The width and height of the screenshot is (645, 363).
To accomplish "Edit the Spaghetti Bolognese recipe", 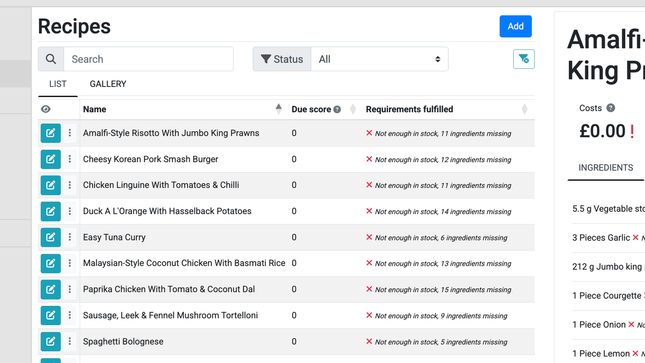I will point(50,341).
